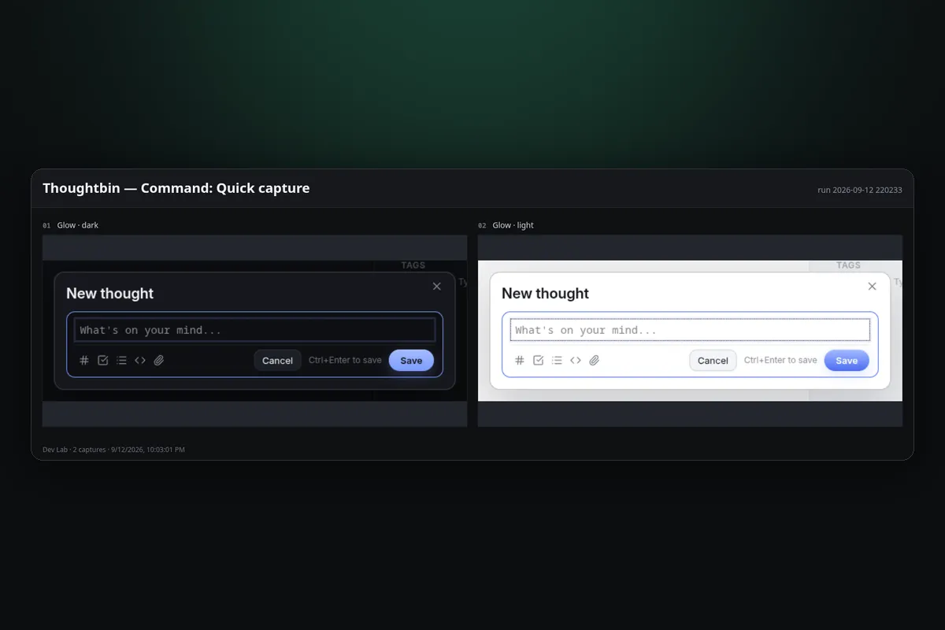Insert bulleted list icon in dark capture
The width and height of the screenshot is (945, 630).
[121, 360]
